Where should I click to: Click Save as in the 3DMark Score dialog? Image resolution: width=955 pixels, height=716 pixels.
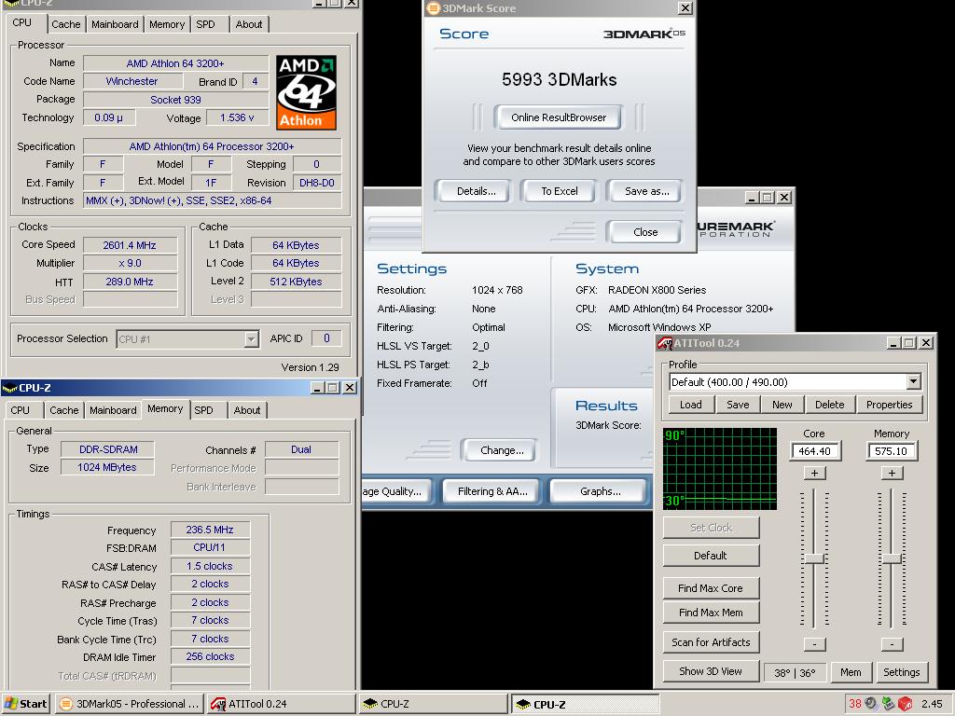pyautogui.click(x=646, y=191)
